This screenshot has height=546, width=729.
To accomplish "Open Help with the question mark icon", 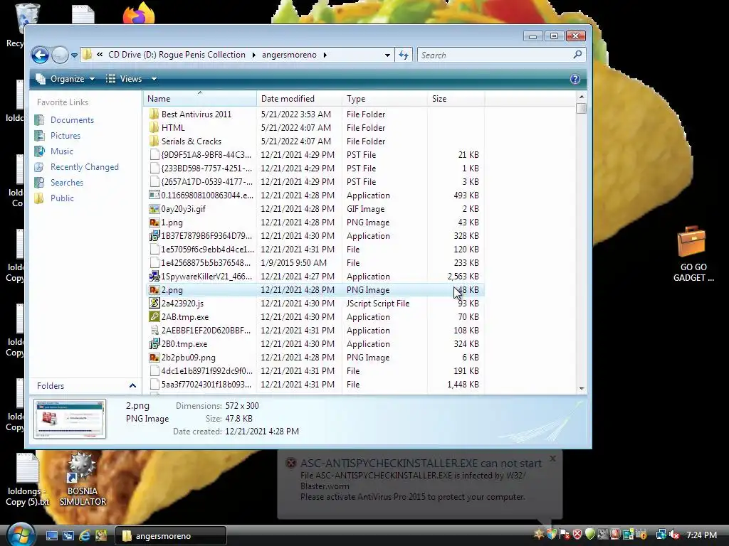I will coord(575,79).
